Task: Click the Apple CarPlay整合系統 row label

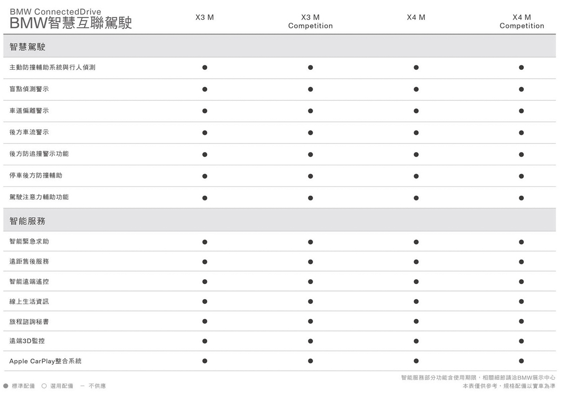Action: [46, 361]
